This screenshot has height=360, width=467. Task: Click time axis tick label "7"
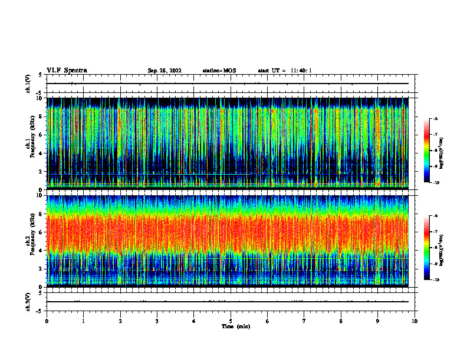304,321
